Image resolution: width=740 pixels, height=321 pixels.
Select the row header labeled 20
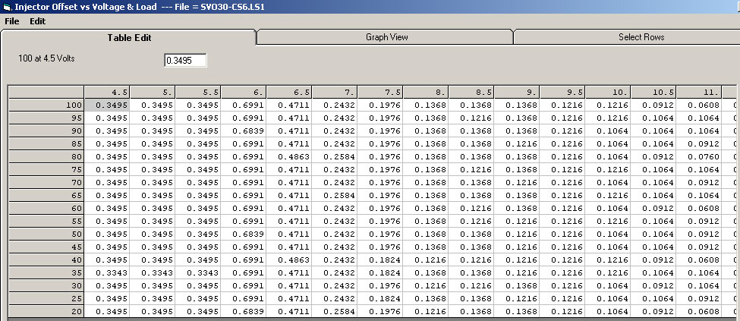pyautogui.click(x=46, y=312)
